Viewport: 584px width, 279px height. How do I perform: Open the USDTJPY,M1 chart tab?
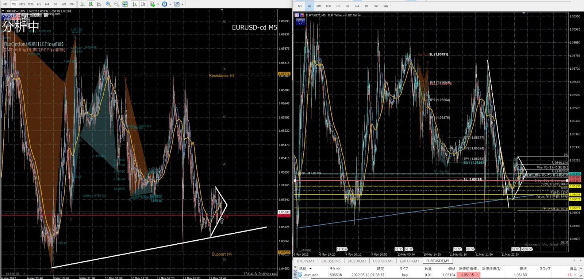pos(383,261)
